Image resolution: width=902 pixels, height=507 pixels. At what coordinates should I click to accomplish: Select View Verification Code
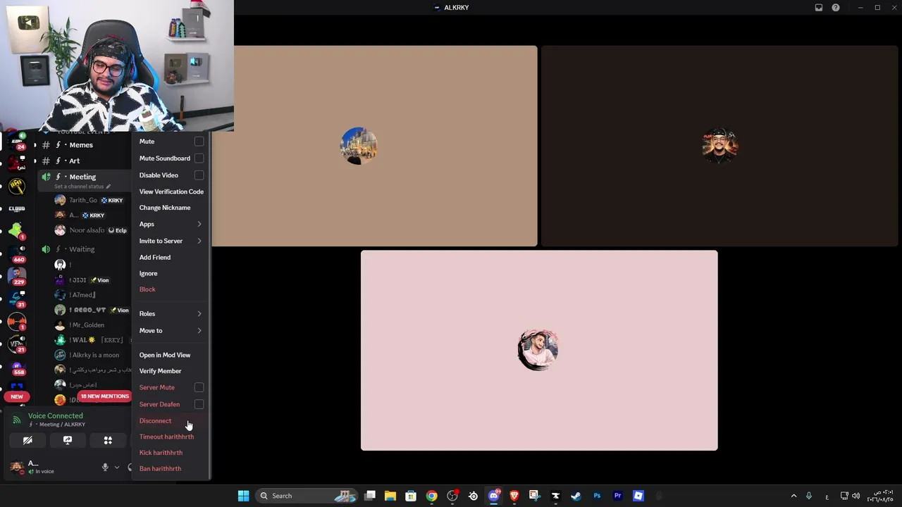[171, 192]
